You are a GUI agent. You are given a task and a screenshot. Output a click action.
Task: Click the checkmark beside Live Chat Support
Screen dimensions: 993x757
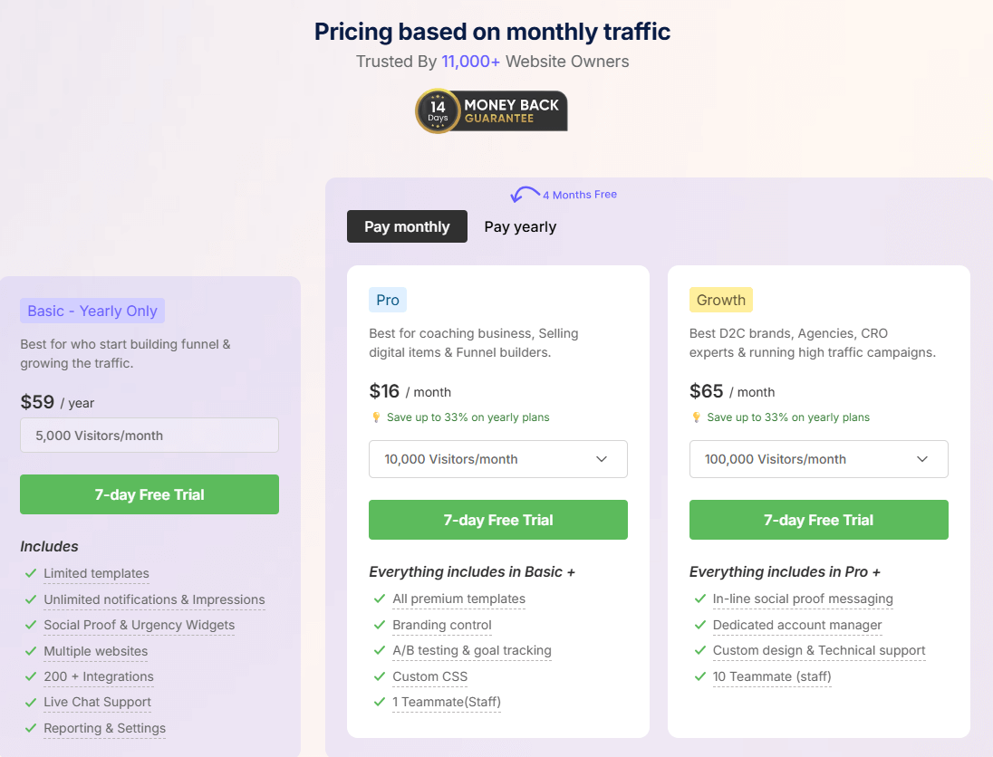point(31,703)
